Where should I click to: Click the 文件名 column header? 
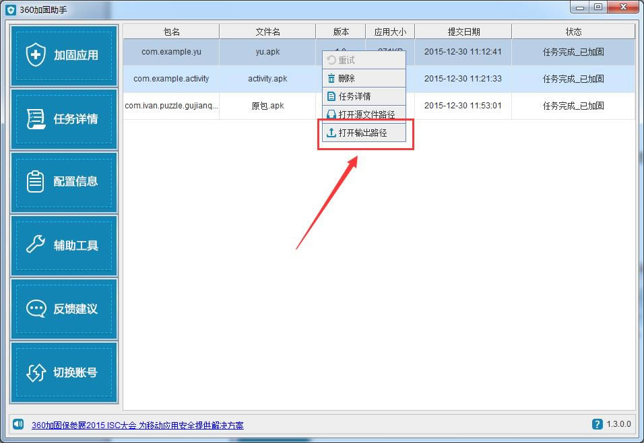pyautogui.click(x=267, y=32)
